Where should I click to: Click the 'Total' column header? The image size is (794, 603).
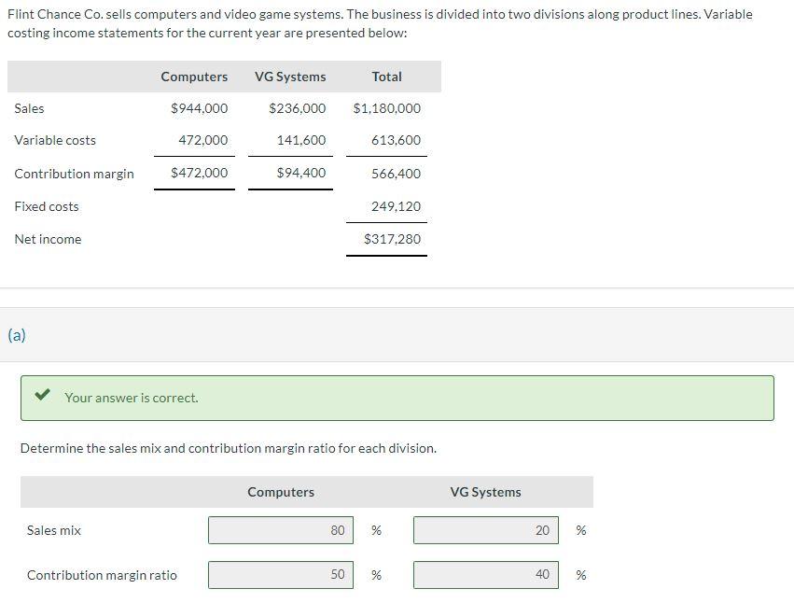[387, 77]
